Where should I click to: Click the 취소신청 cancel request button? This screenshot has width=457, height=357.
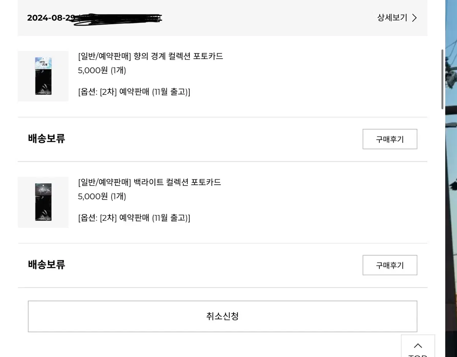pos(222,316)
